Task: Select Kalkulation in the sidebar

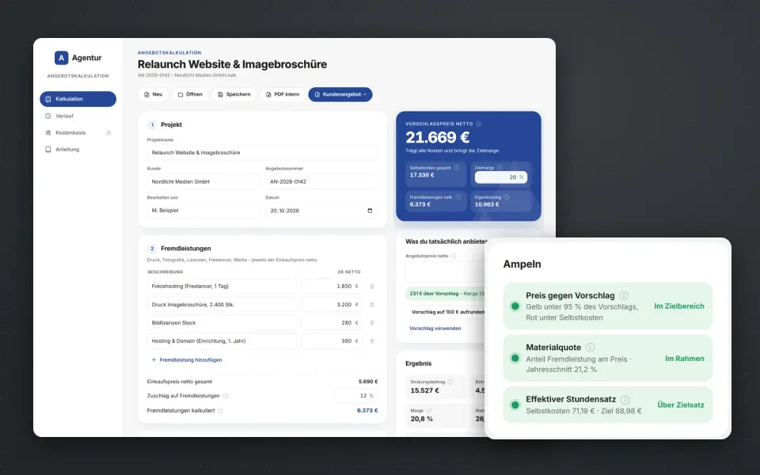Action: tap(78, 99)
